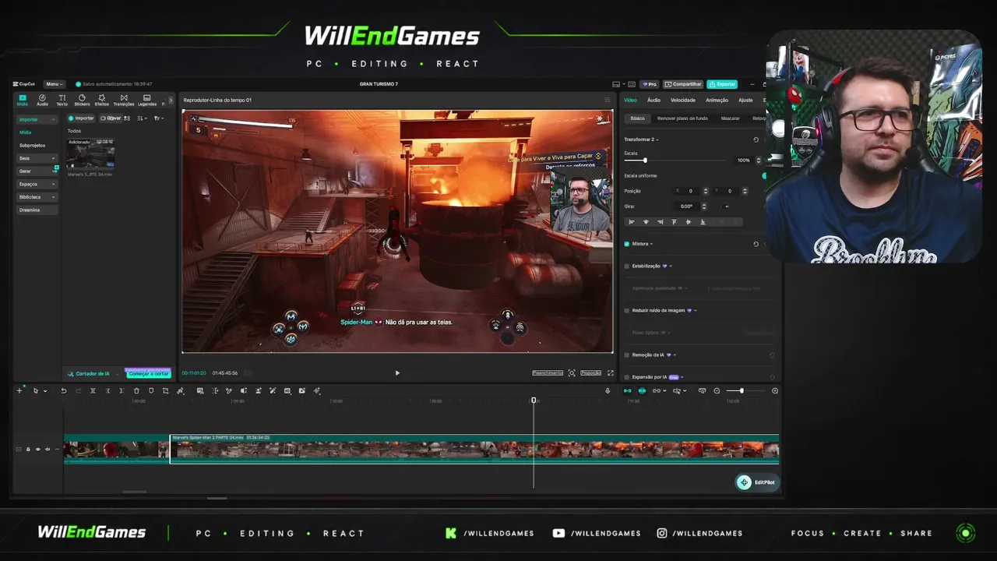Screen dimensions: 997x561
Task: Click the Importar media button
Action: coord(81,118)
